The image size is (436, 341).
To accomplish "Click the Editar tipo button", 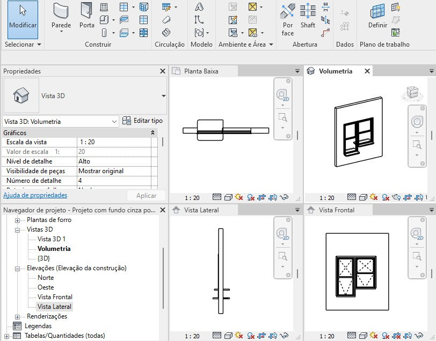I will coord(142,121).
